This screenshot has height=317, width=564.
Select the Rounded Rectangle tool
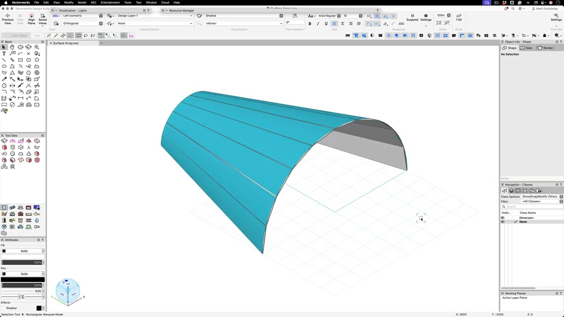[29, 60]
